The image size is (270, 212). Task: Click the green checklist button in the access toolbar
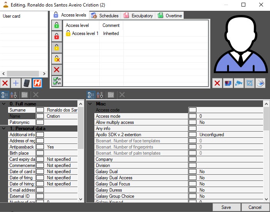click(x=57, y=81)
